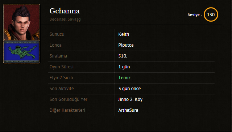The height and width of the screenshot is (132, 232).
Task: Click the Lonca row label
Action: pos(55,45)
